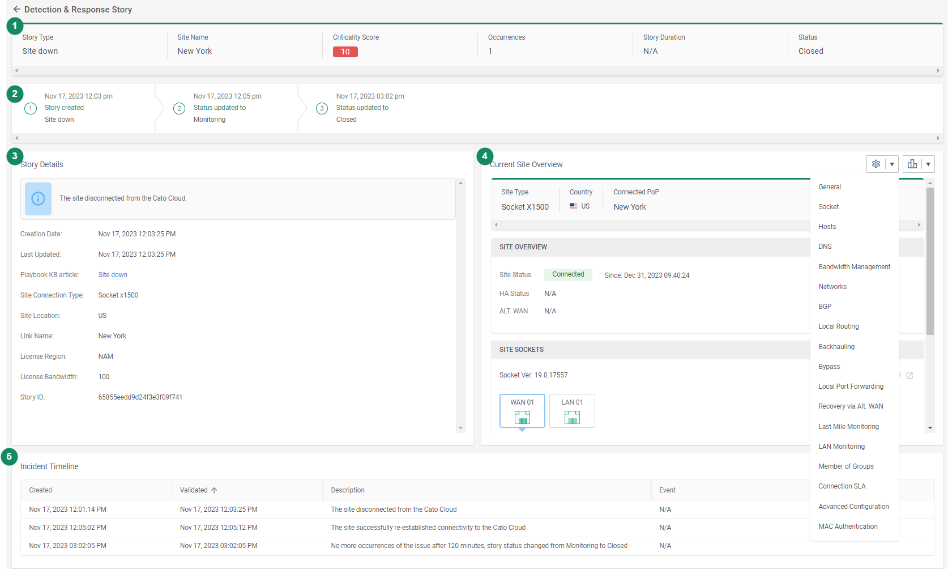Image resolution: width=948 pixels, height=569 pixels.
Task: Click the info icon in Story Details
Action: pos(38,198)
